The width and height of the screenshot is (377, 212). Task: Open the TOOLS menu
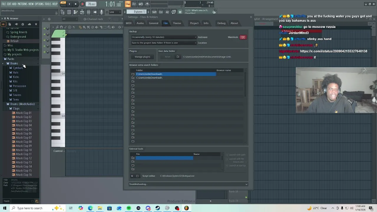[48, 4]
